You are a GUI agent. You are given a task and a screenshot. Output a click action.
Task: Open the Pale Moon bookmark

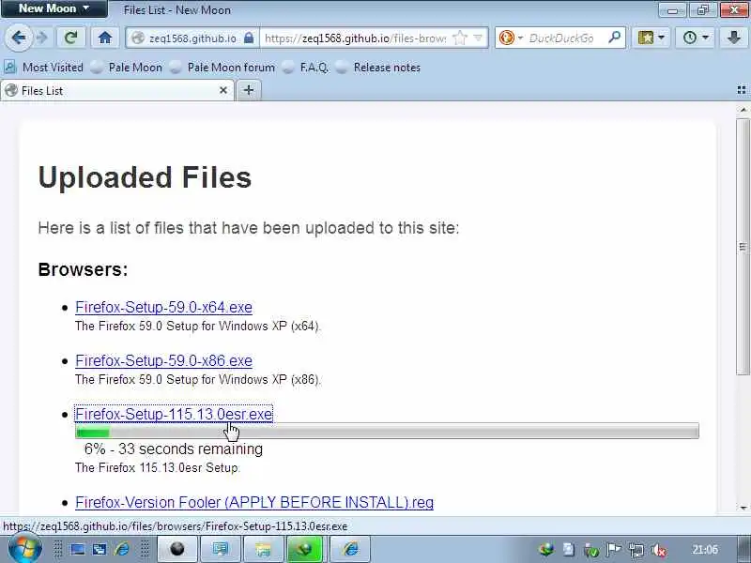(127, 68)
